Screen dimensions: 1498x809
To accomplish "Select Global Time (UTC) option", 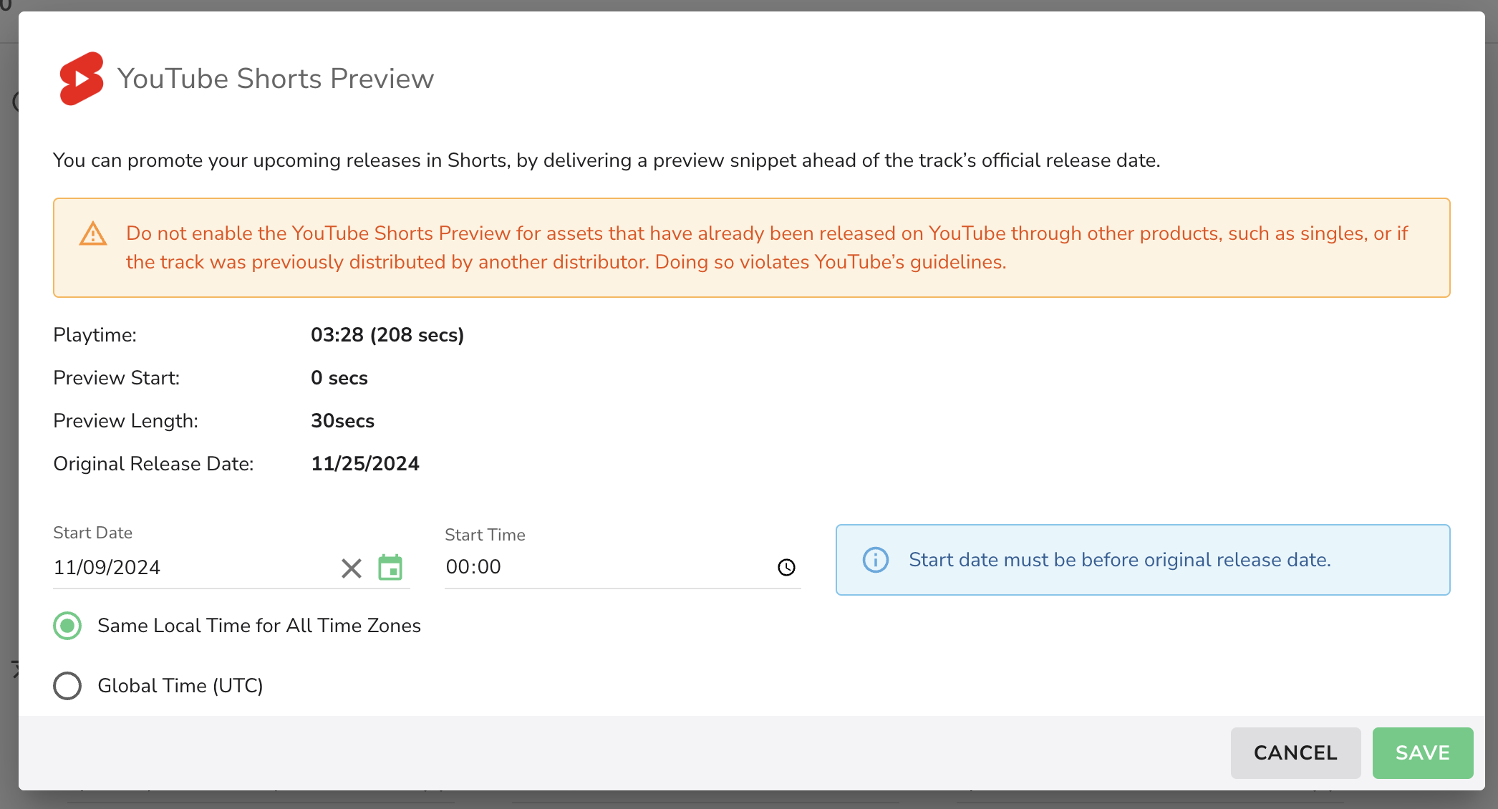I will coord(67,686).
